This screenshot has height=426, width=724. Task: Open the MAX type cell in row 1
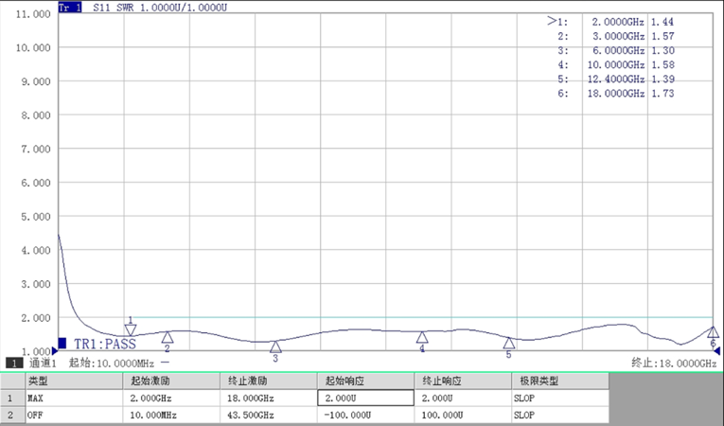point(76,399)
